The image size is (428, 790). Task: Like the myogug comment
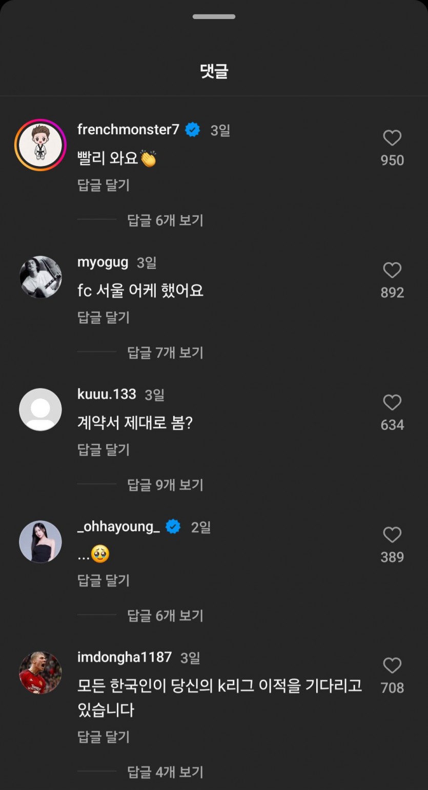pos(392,270)
